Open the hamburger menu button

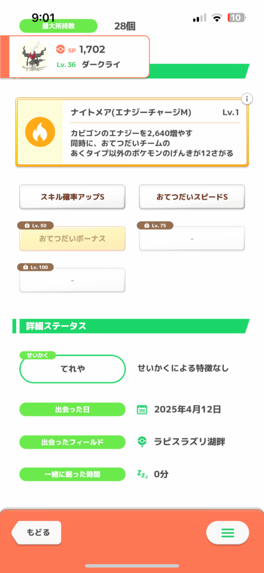tap(228, 533)
